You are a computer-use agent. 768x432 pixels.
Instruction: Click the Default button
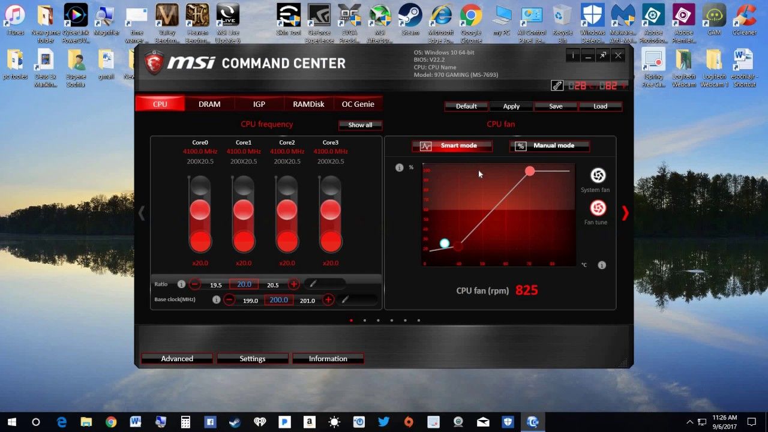(x=466, y=106)
